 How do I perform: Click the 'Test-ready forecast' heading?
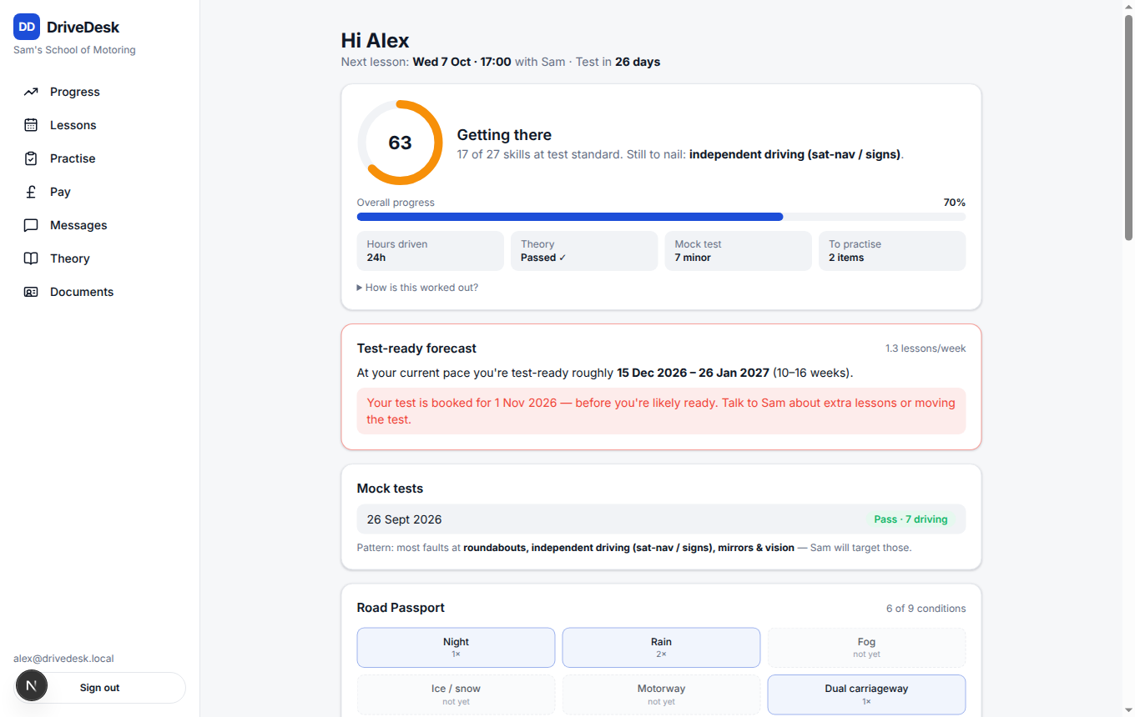pos(416,348)
